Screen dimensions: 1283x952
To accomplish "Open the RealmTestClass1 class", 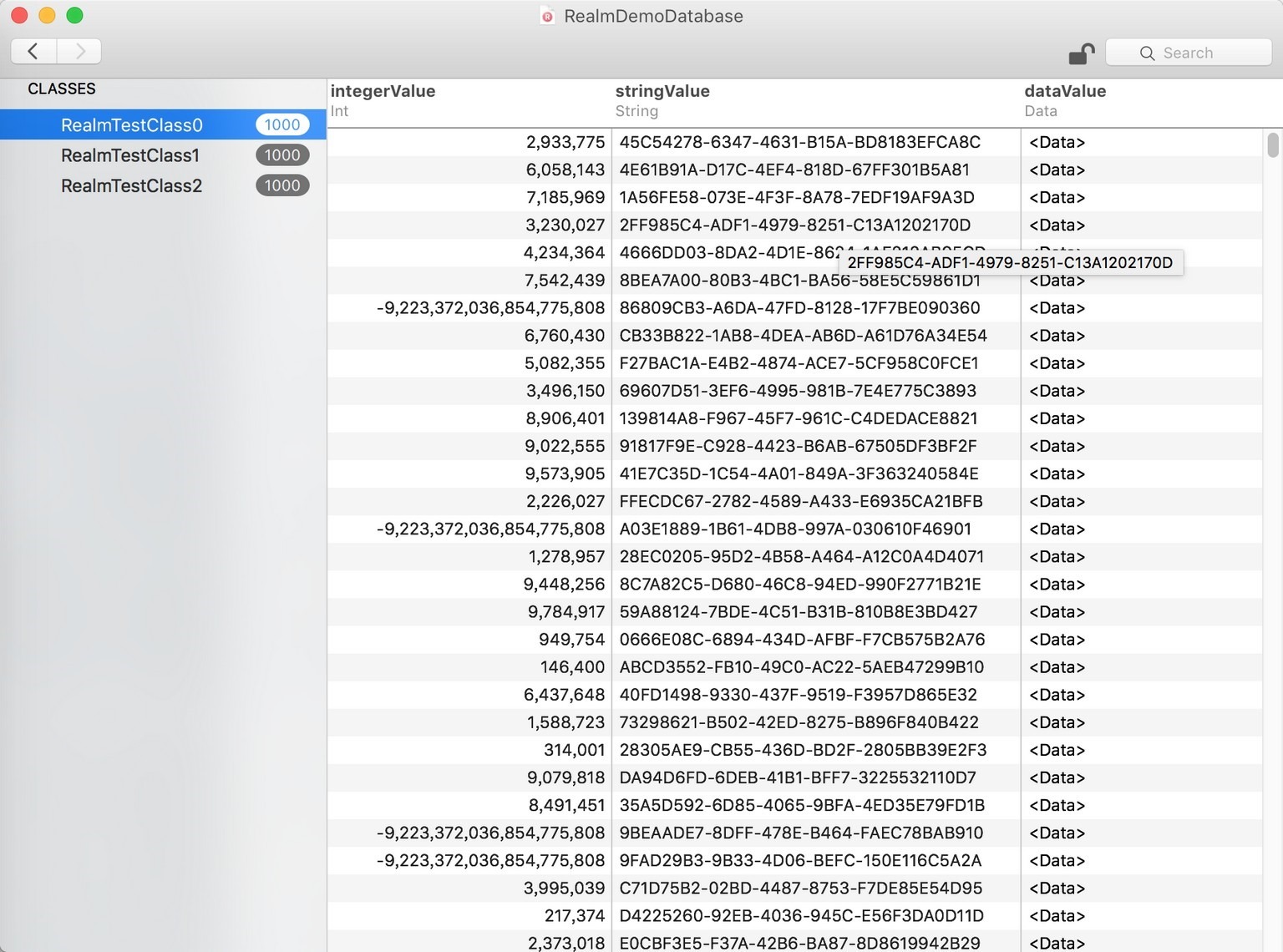I will [x=163, y=155].
